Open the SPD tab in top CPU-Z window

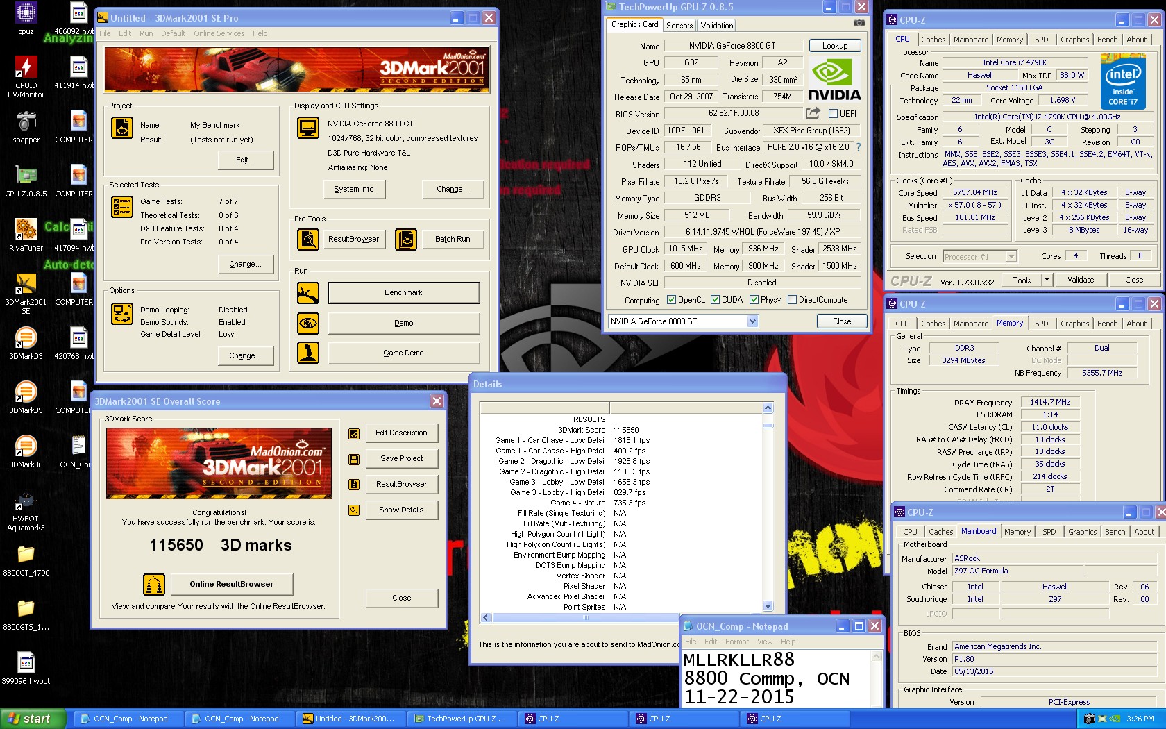[1042, 40]
